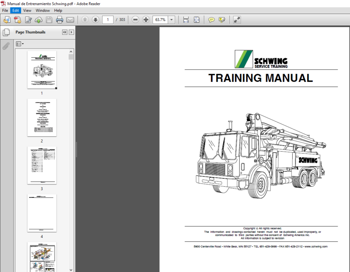
Task: Zoom out with the minus button
Action: pyautogui.click(x=135, y=20)
